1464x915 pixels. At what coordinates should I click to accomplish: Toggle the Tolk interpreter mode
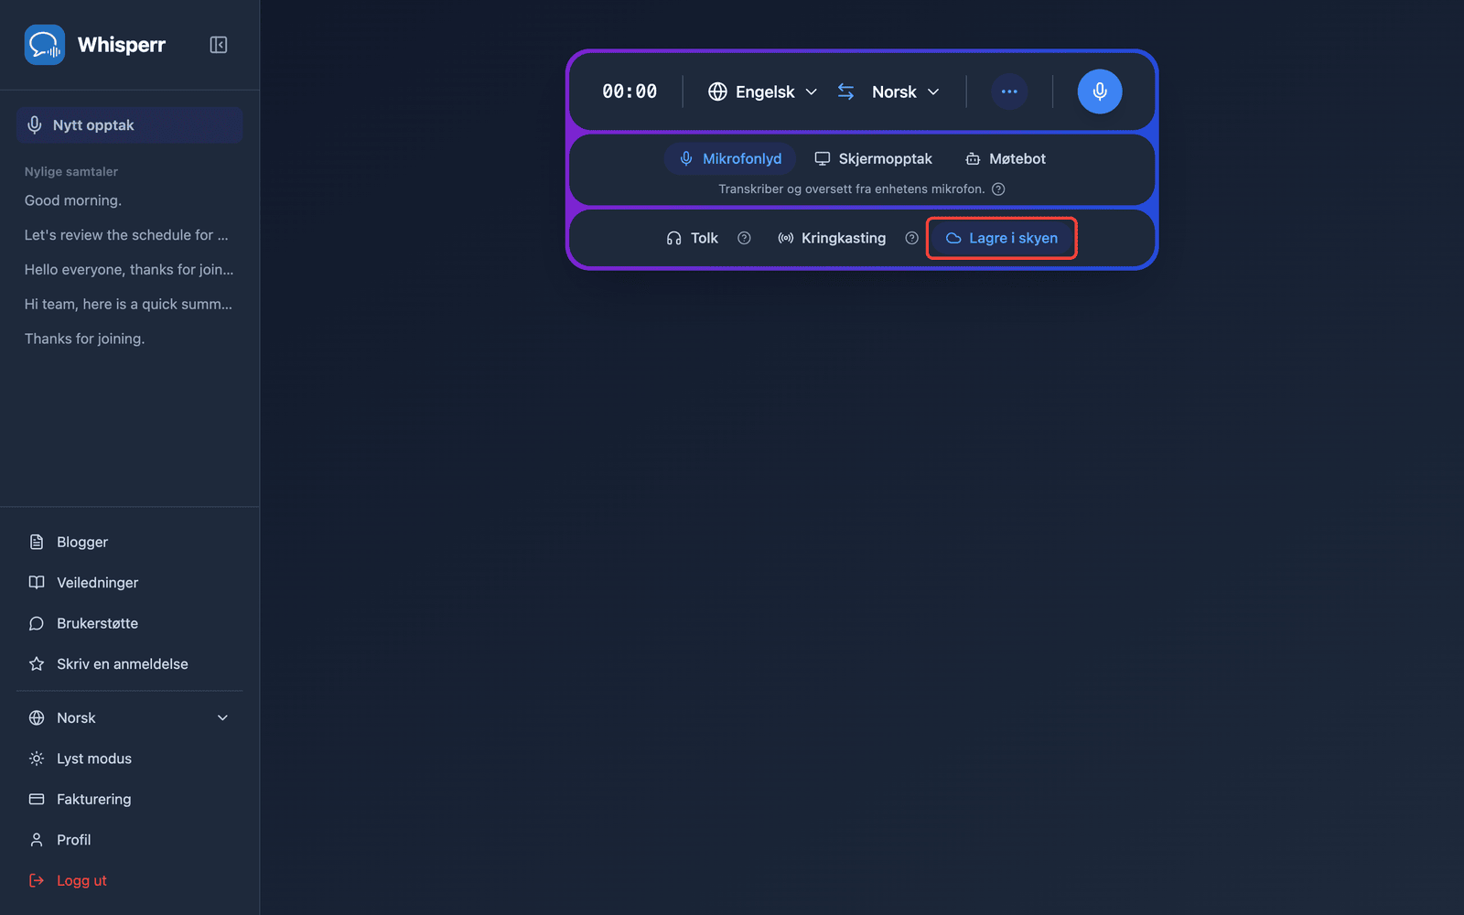693,238
